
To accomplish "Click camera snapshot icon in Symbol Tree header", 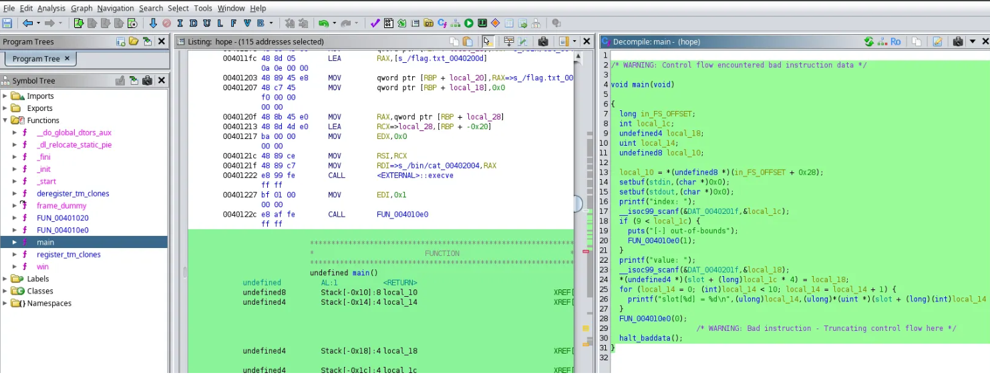I will (x=147, y=81).
